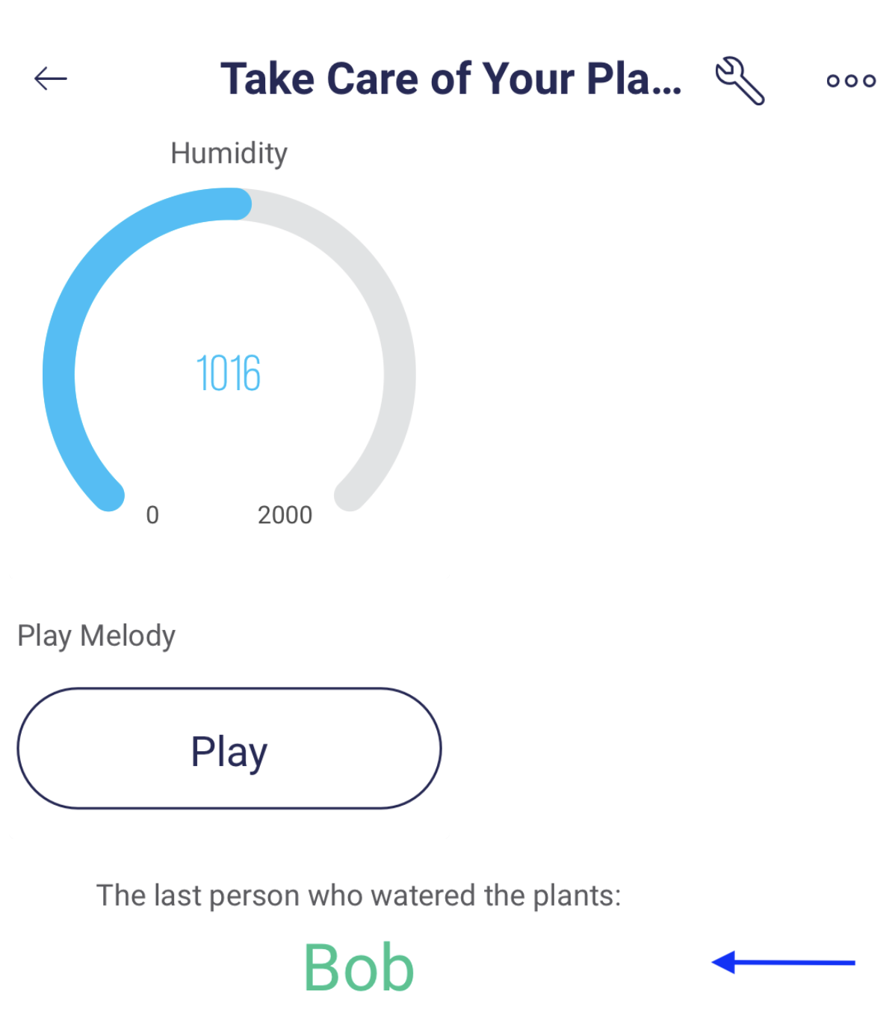Click the blue start cap of the gauge
Image resolution: width=892 pixels, height=1018 pixels.
click(109, 496)
